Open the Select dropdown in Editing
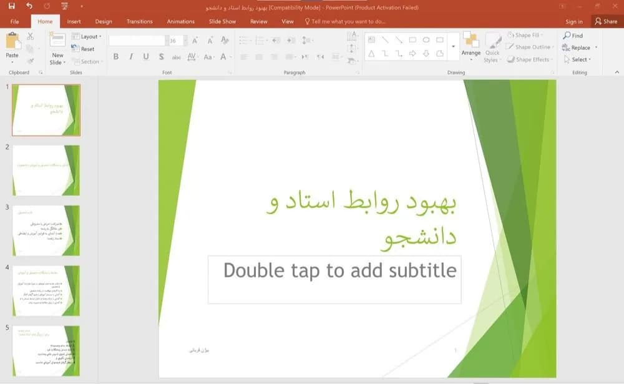624x384 pixels. tap(577, 59)
